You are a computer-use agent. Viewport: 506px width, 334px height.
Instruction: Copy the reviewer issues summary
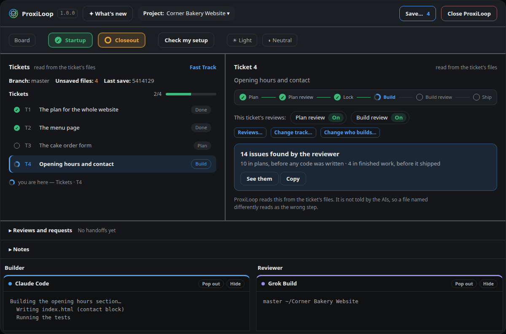(293, 179)
